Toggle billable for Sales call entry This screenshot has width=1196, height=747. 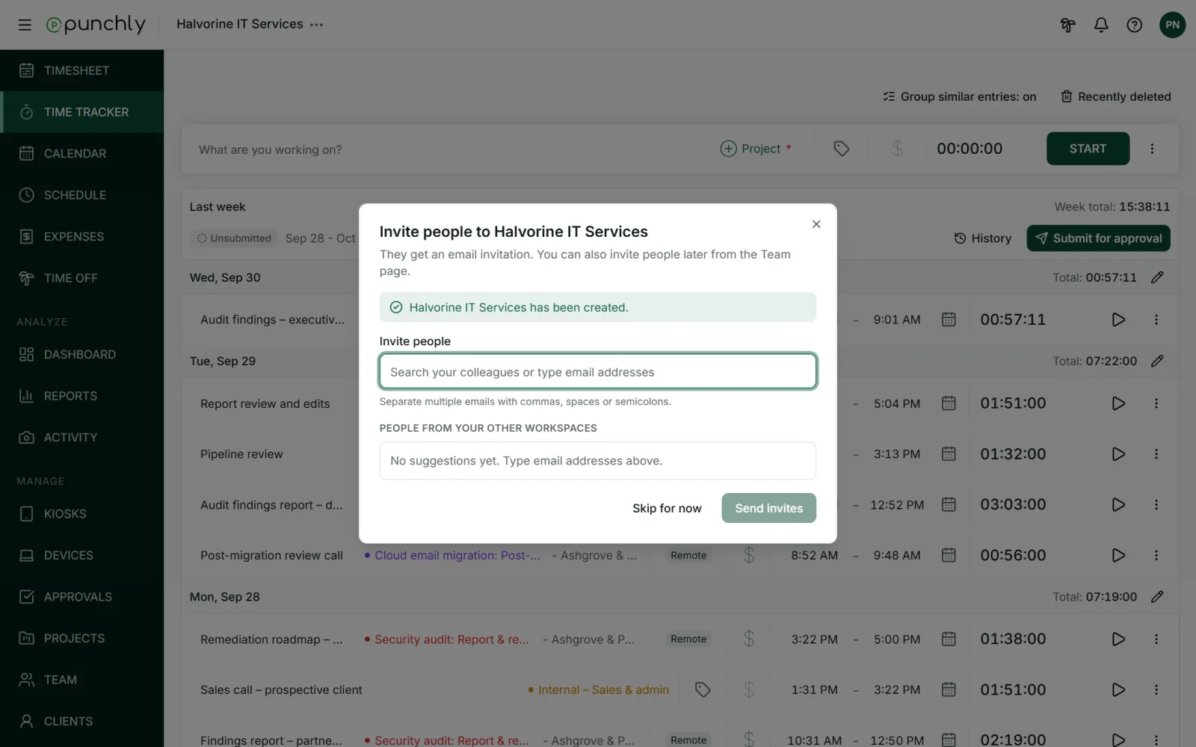(x=749, y=689)
